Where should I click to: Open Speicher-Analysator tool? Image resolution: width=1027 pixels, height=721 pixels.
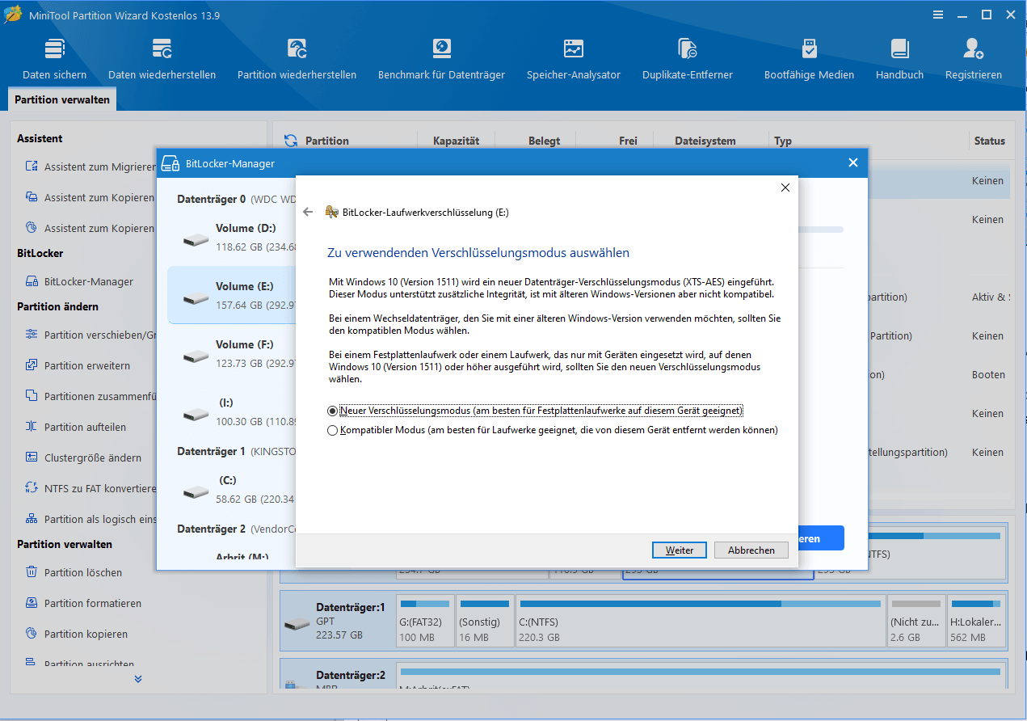574,59
